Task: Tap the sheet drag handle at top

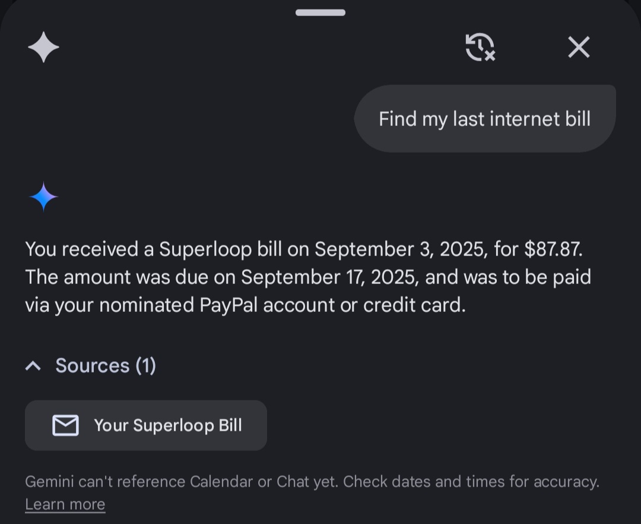Action: (x=320, y=12)
